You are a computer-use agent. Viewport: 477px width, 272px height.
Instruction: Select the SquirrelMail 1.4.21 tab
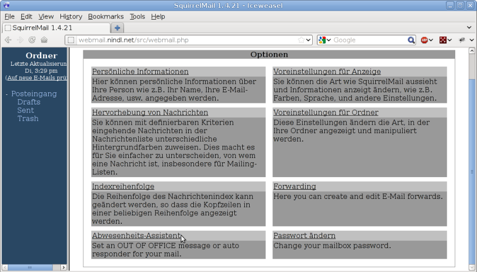[56, 28]
